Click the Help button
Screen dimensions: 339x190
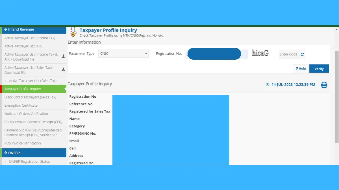pos(301,69)
